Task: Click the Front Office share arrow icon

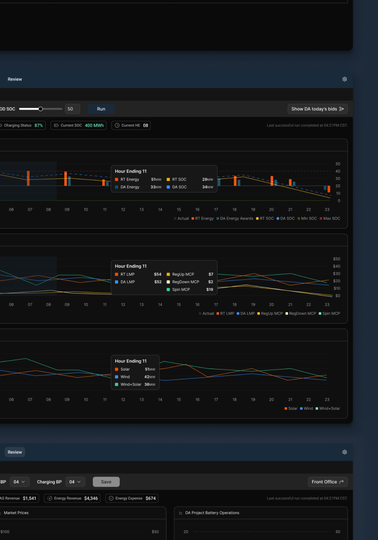Action: click(341, 482)
